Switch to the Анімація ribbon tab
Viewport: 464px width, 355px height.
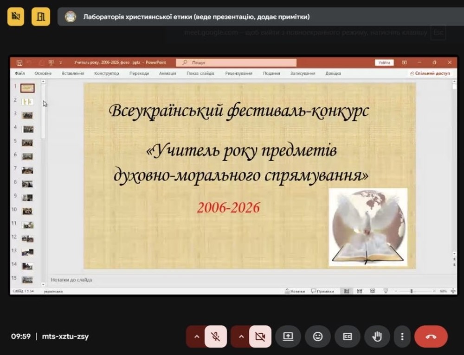click(x=168, y=73)
